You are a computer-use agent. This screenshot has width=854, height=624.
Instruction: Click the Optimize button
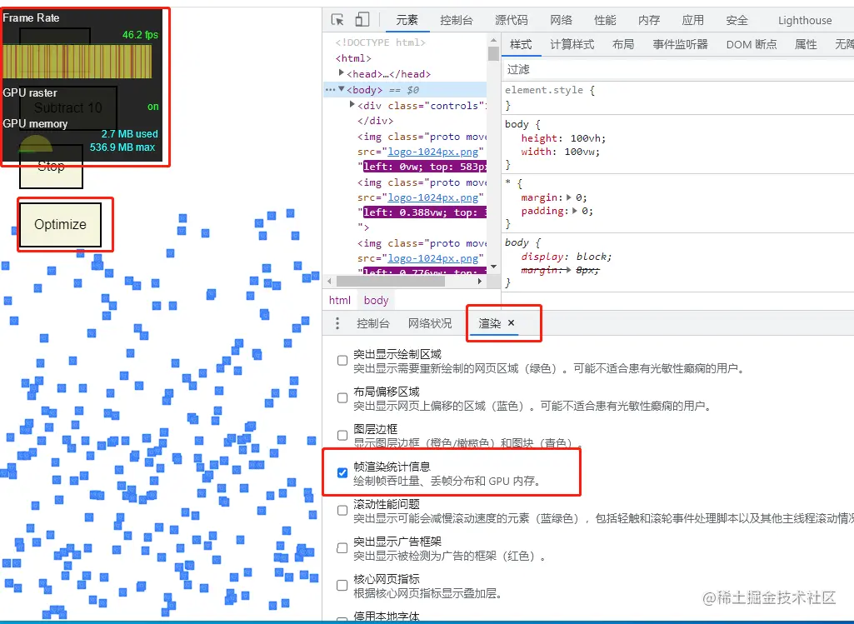pos(61,224)
